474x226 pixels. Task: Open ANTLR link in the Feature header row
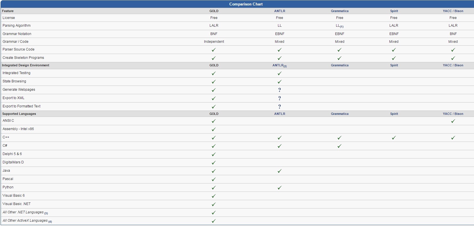(279, 11)
